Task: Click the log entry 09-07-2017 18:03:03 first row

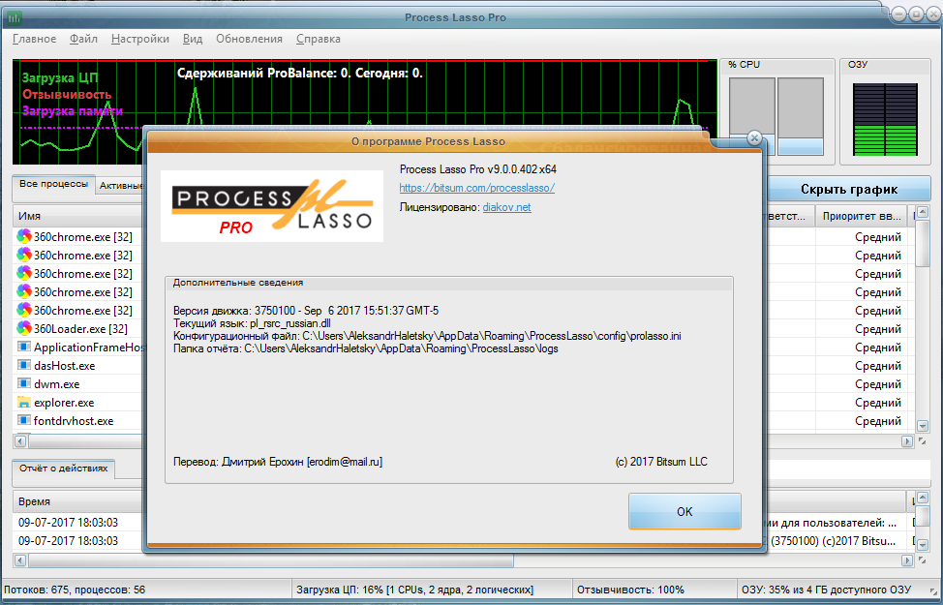Action: 68,523
